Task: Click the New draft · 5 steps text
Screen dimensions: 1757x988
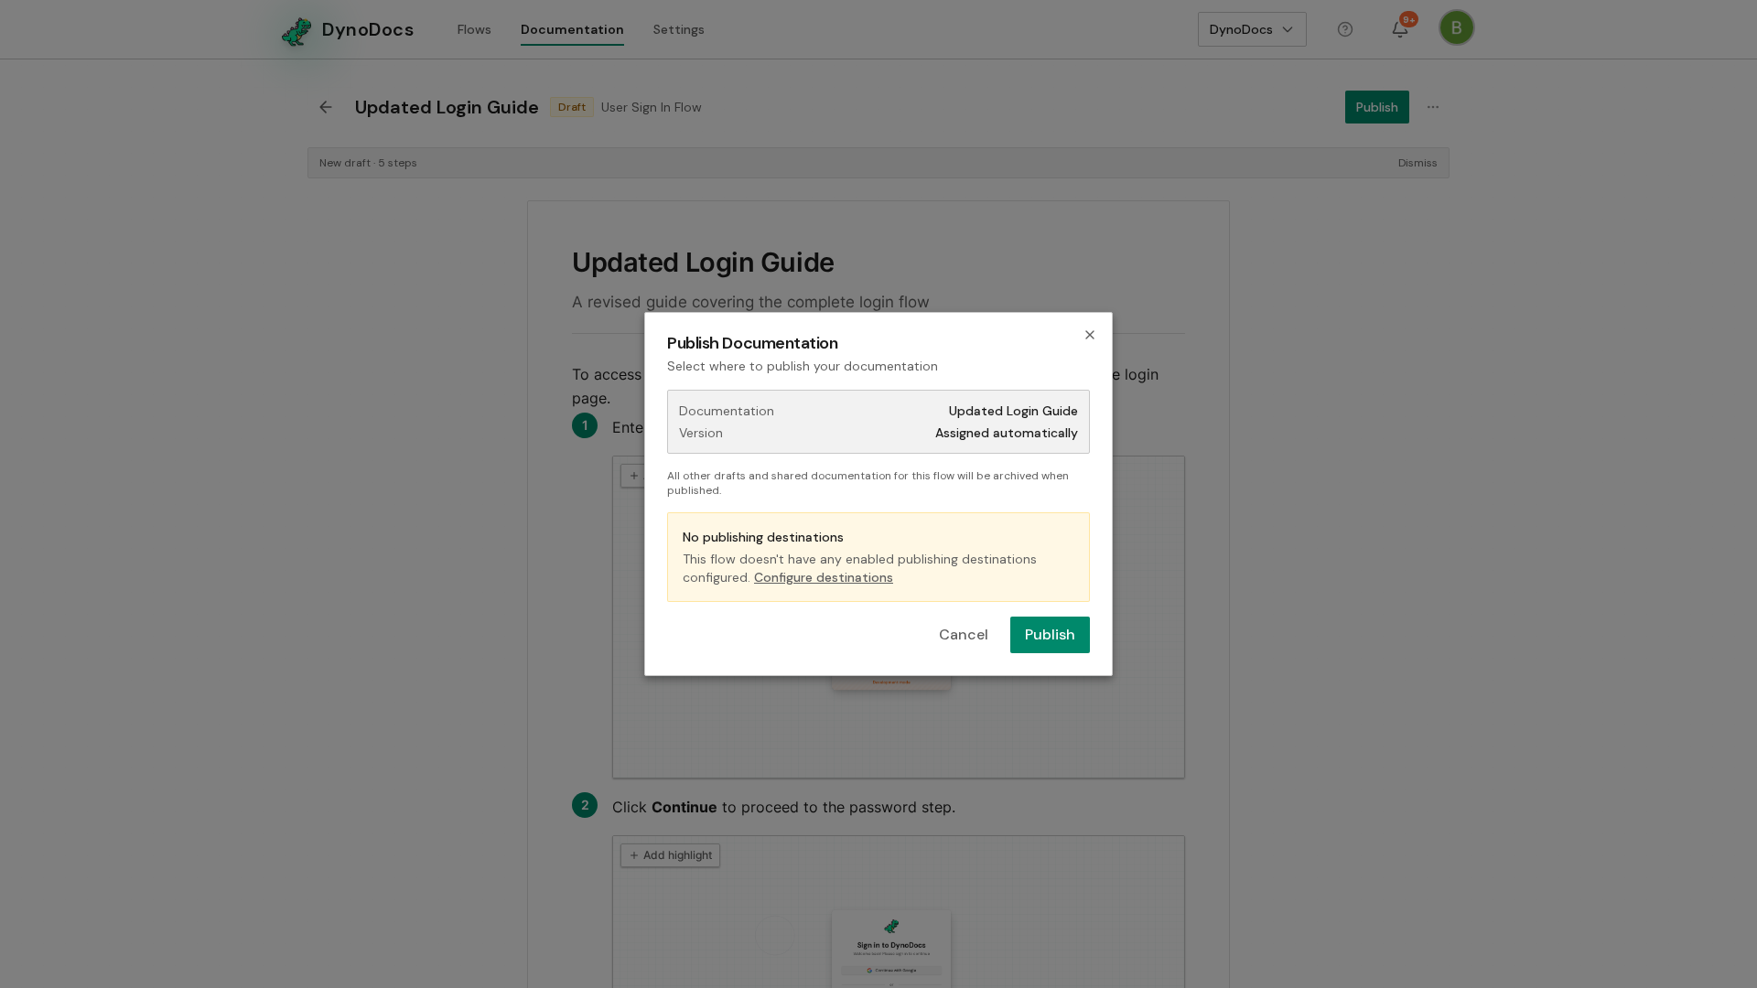Action: 368,163
